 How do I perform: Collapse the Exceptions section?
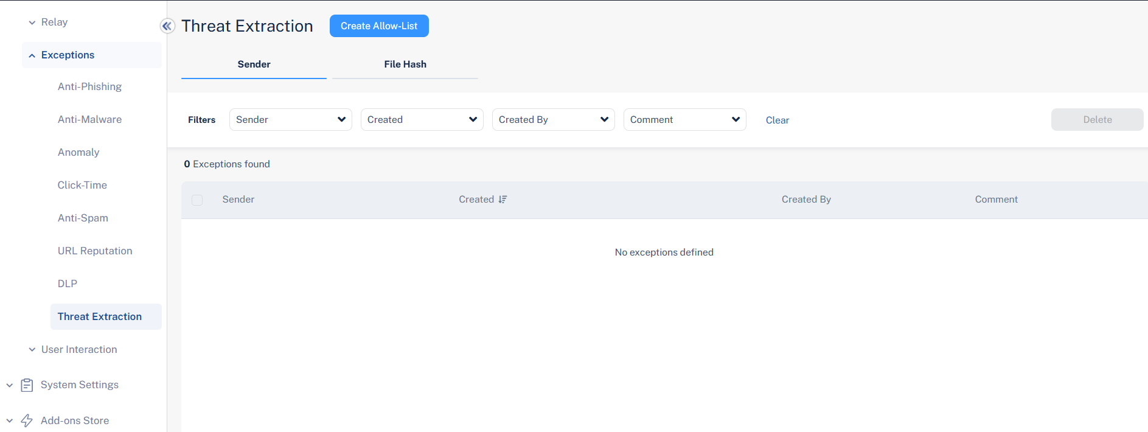[x=32, y=55]
